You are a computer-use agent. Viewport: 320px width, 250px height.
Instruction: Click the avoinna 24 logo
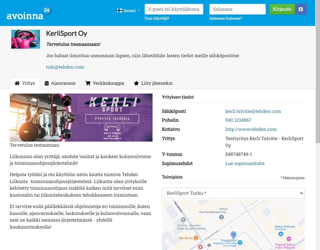29,13
